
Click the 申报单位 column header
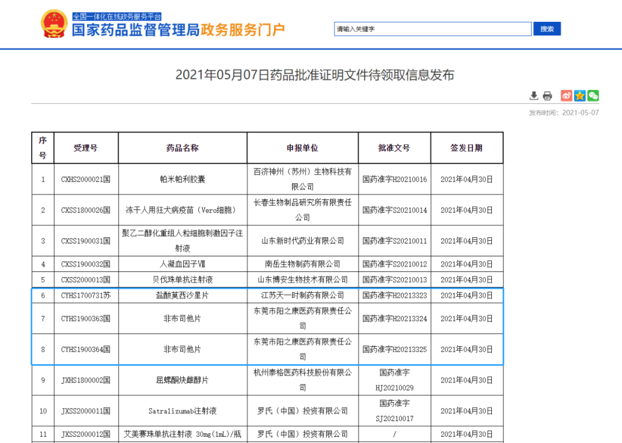point(302,148)
